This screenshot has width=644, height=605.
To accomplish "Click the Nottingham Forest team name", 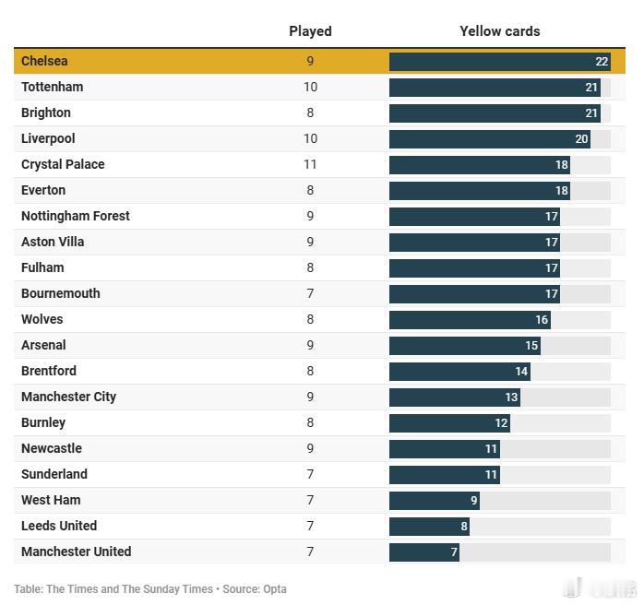I will [x=76, y=216].
